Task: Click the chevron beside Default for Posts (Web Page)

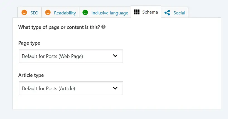Action: (x=115, y=56)
